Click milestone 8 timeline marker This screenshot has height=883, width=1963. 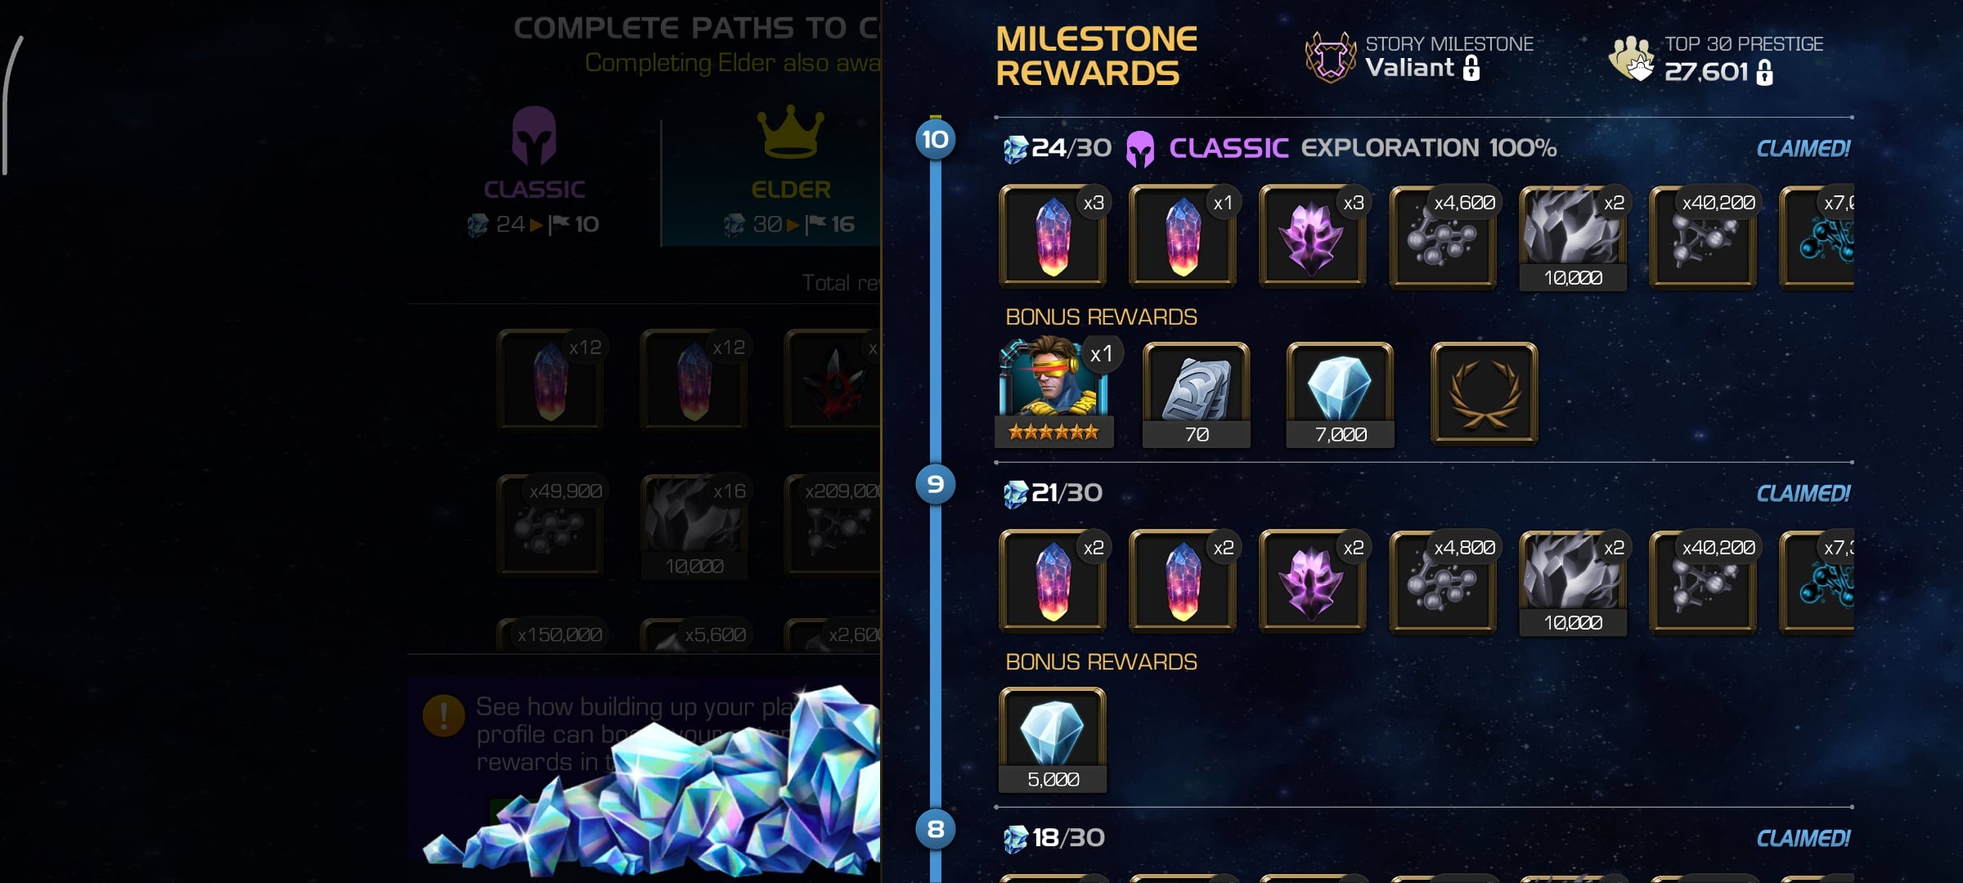tap(936, 830)
